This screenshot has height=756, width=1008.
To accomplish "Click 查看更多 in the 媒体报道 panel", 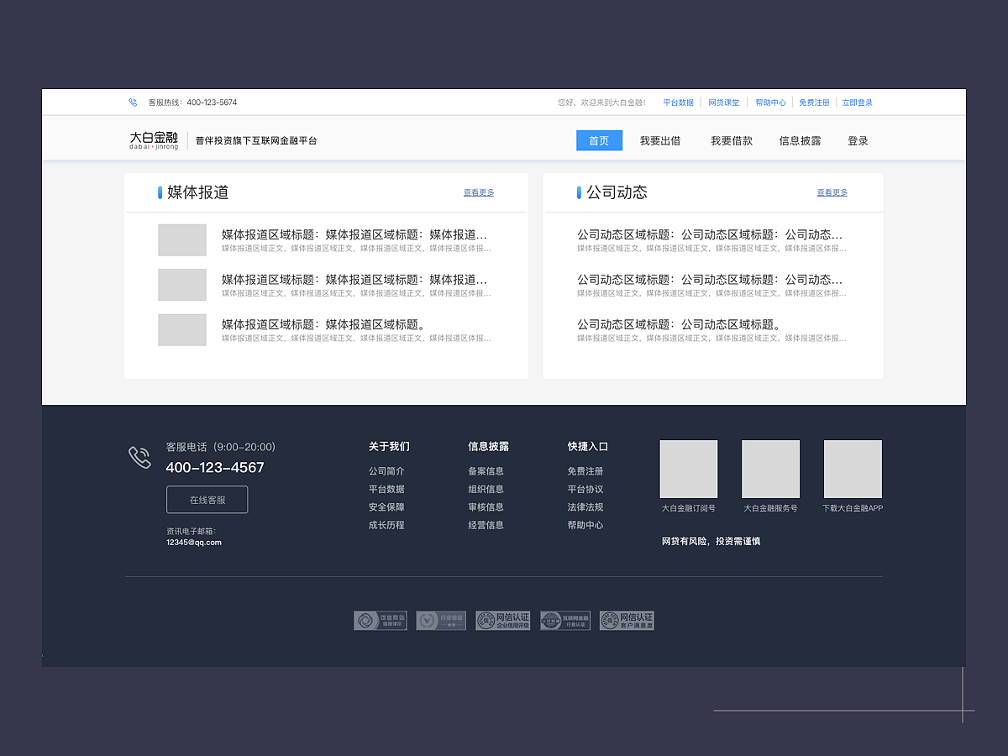I will click(x=479, y=192).
